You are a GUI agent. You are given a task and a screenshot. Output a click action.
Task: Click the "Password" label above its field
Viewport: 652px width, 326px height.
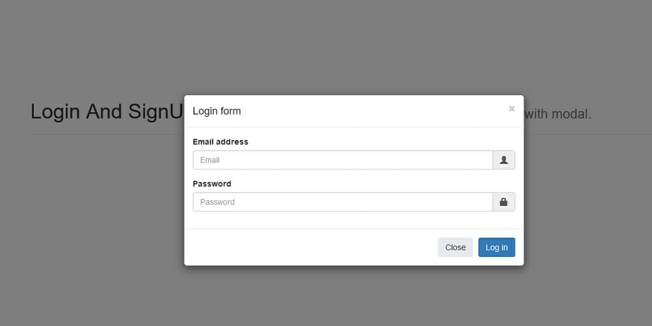(x=212, y=184)
